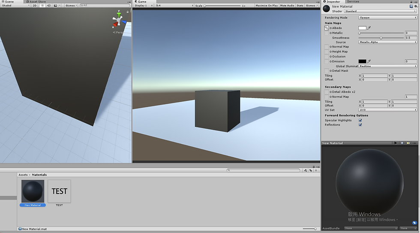Toggle 2D view mode in Scene
The width and height of the screenshot is (420, 233).
pyautogui.click(x=35, y=5)
